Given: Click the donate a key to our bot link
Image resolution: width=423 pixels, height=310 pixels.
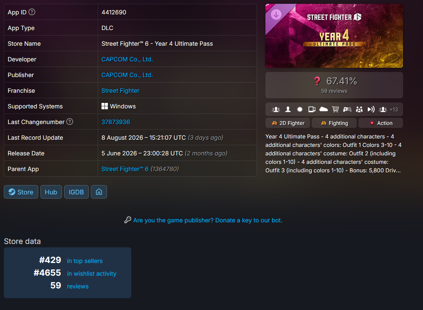Looking at the screenshot, I should (x=208, y=220).
